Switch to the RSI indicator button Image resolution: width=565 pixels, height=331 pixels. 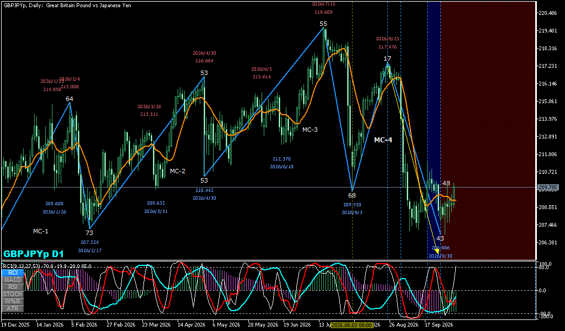click(x=13, y=287)
